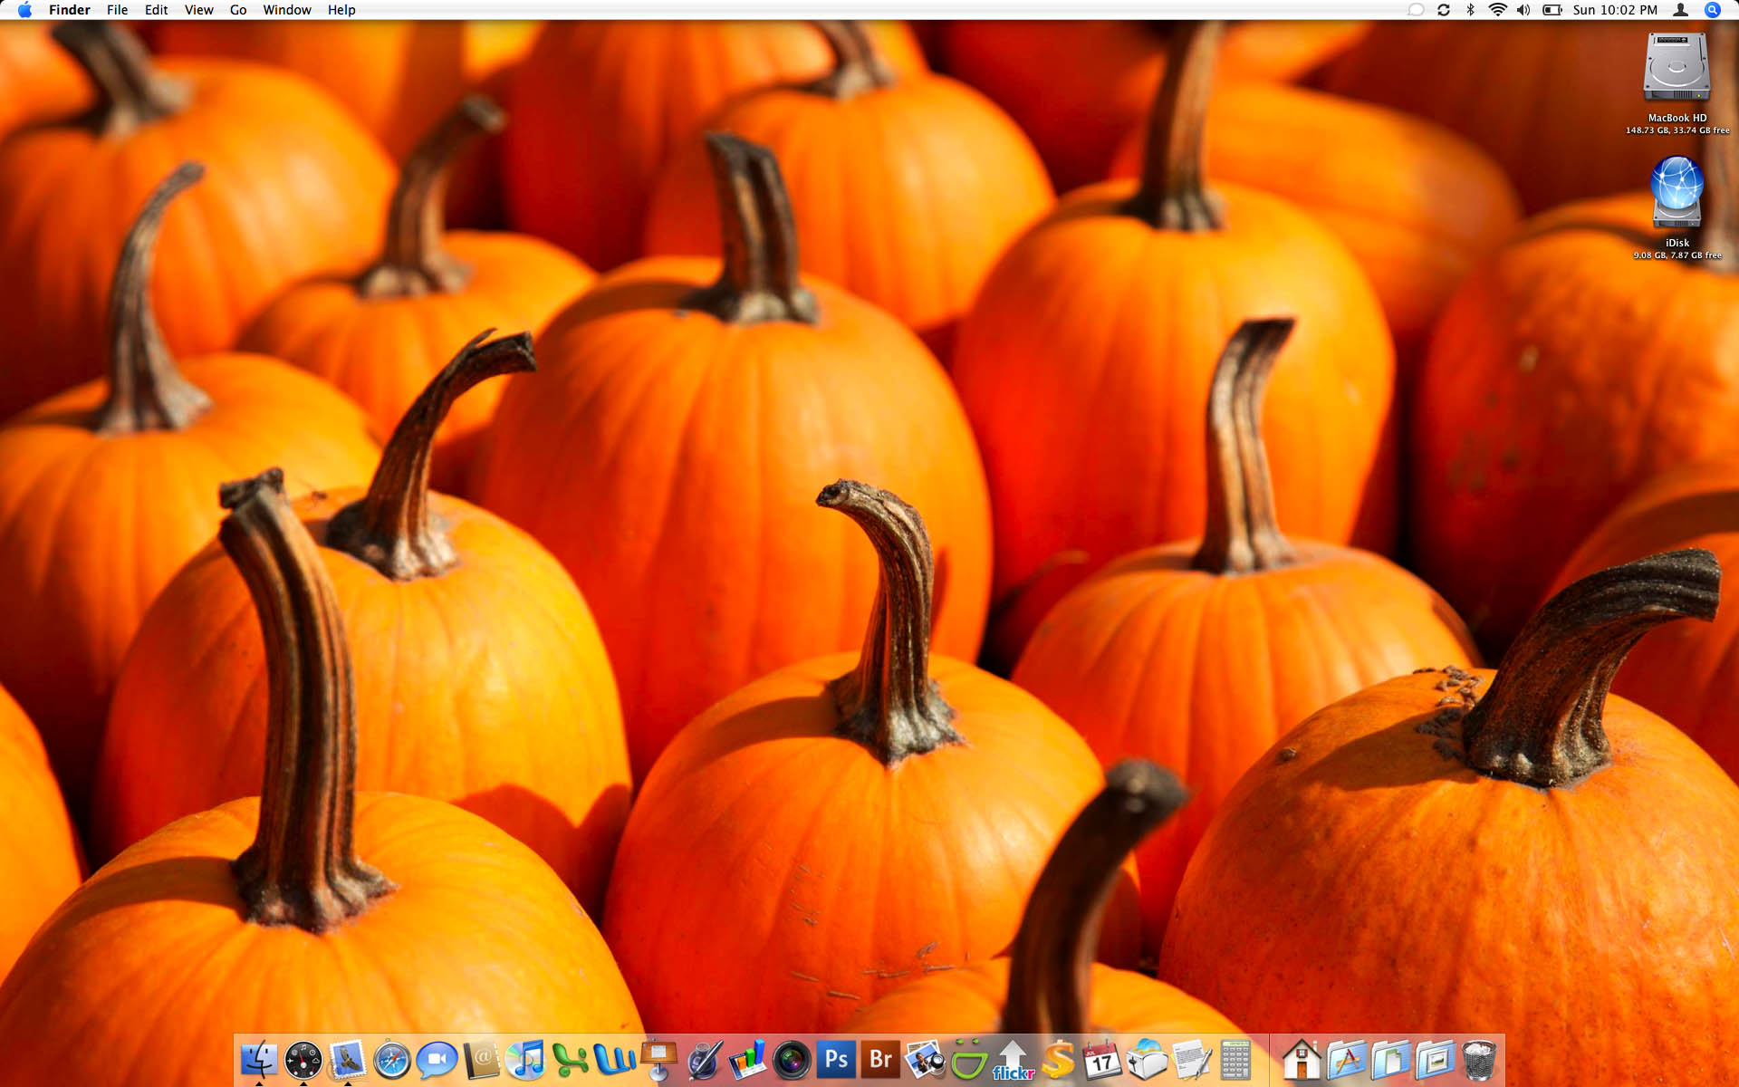The width and height of the screenshot is (1739, 1087).
Task: Open Safari compass icon in Dock
Action: pyautogui.click(x=391, y=1059)
